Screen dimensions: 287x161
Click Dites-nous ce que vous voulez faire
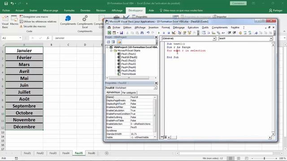click(181, 10)
